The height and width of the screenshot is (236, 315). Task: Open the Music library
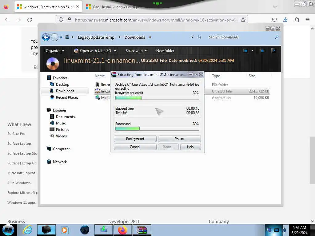61,123
